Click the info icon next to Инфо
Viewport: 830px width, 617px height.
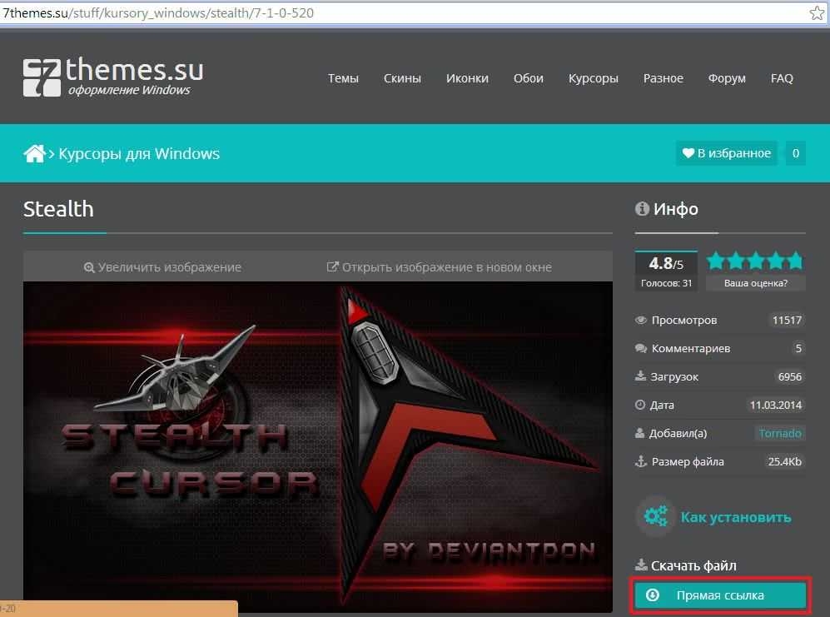pyautogui.click(x=642, y=209)
